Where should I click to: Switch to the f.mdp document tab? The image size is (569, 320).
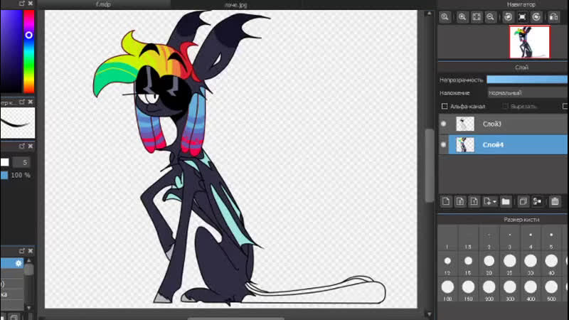tap(105, 4)
